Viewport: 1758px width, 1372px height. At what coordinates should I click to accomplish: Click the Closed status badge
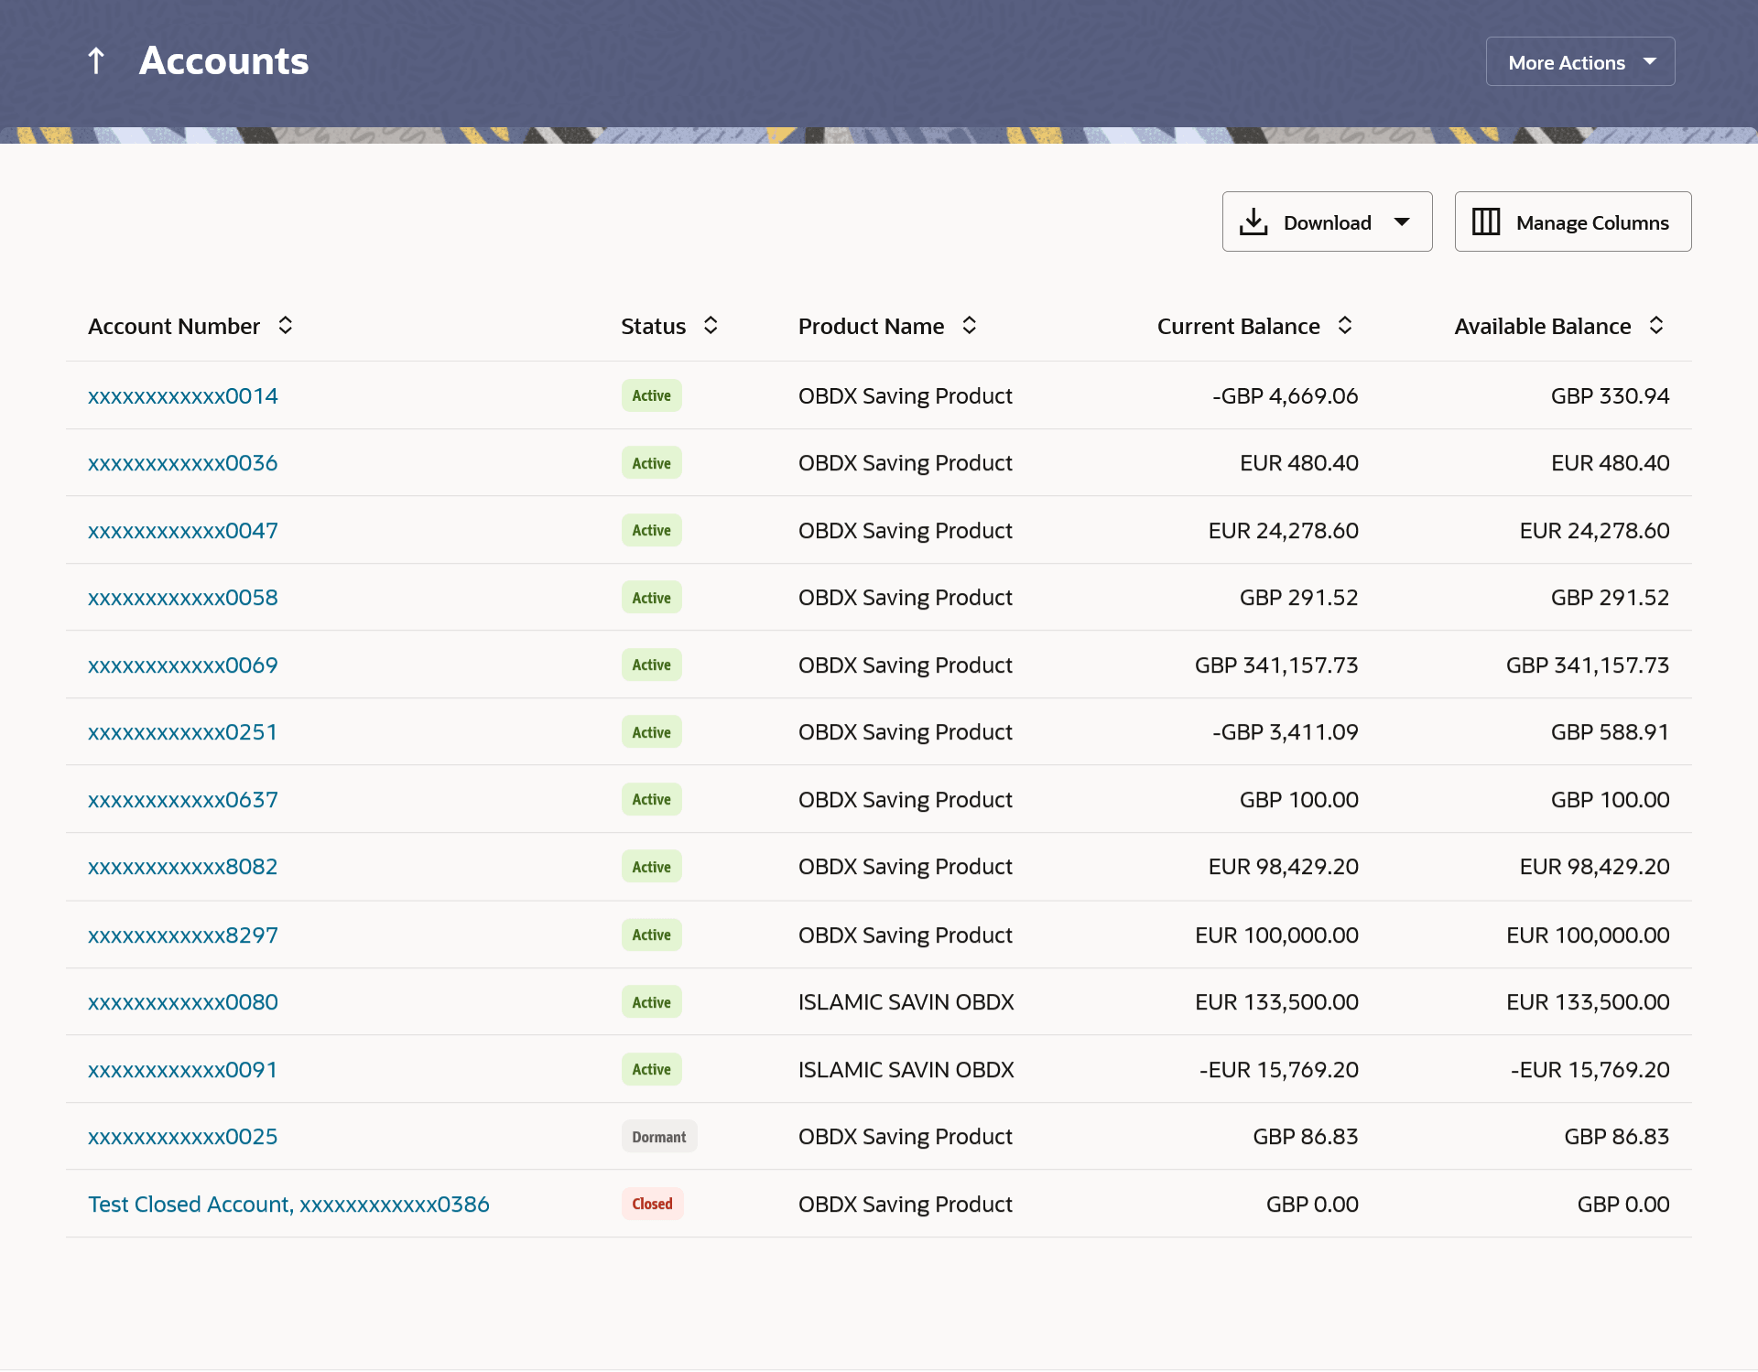pos(652,1205)
